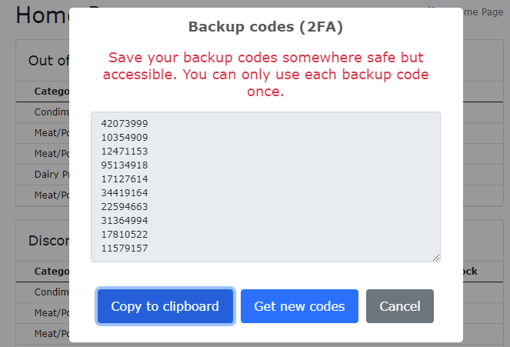Click the text area resize handle
This screenshot has height=347, width=510.
[x=435, y=258]
